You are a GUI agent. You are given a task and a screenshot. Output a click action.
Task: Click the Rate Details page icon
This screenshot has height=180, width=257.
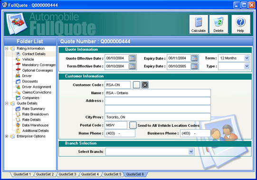tap(18, 120)
